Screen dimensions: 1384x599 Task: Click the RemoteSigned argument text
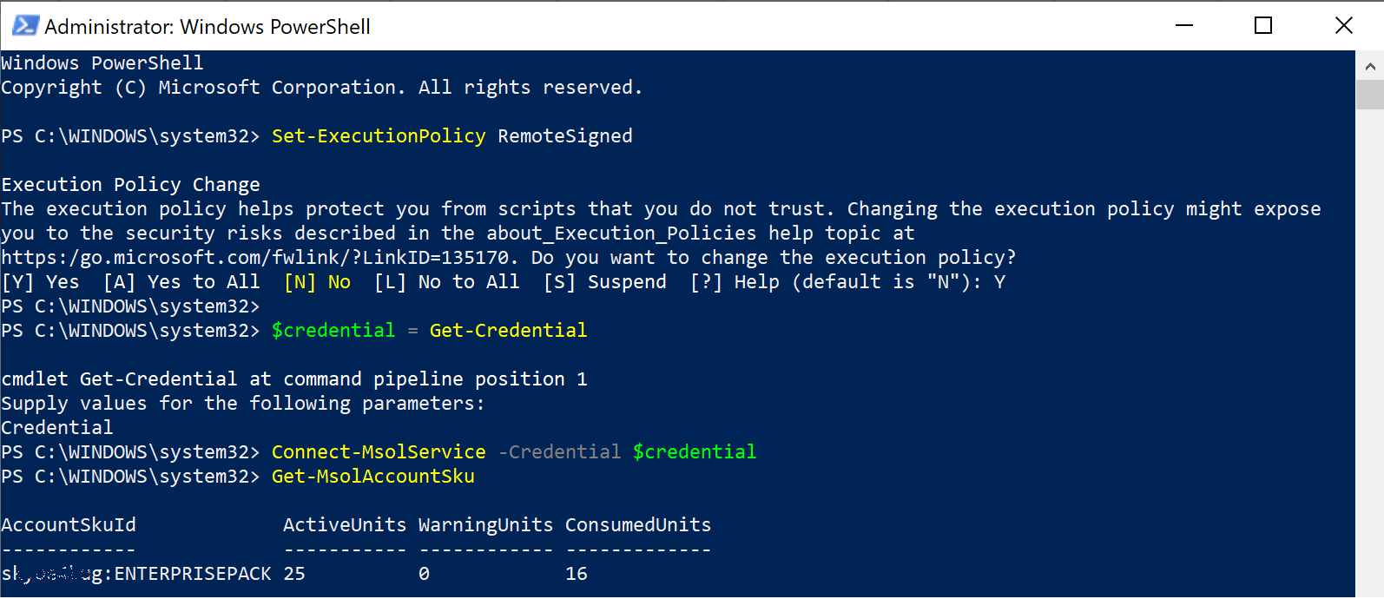point(565,136)
